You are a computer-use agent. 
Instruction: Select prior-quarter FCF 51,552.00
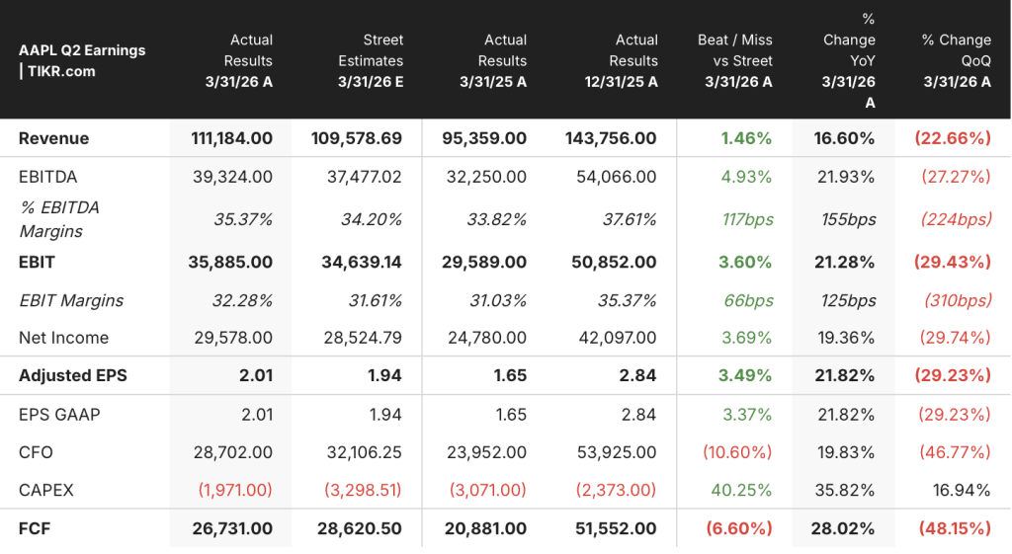click(616, 529)
